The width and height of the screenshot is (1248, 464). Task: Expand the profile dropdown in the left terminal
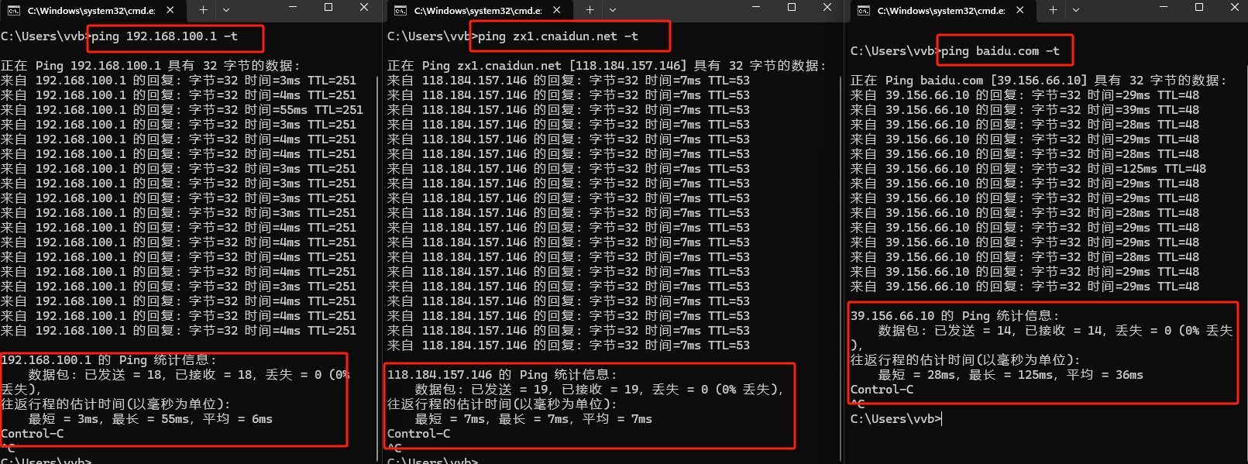coord(226,10)
